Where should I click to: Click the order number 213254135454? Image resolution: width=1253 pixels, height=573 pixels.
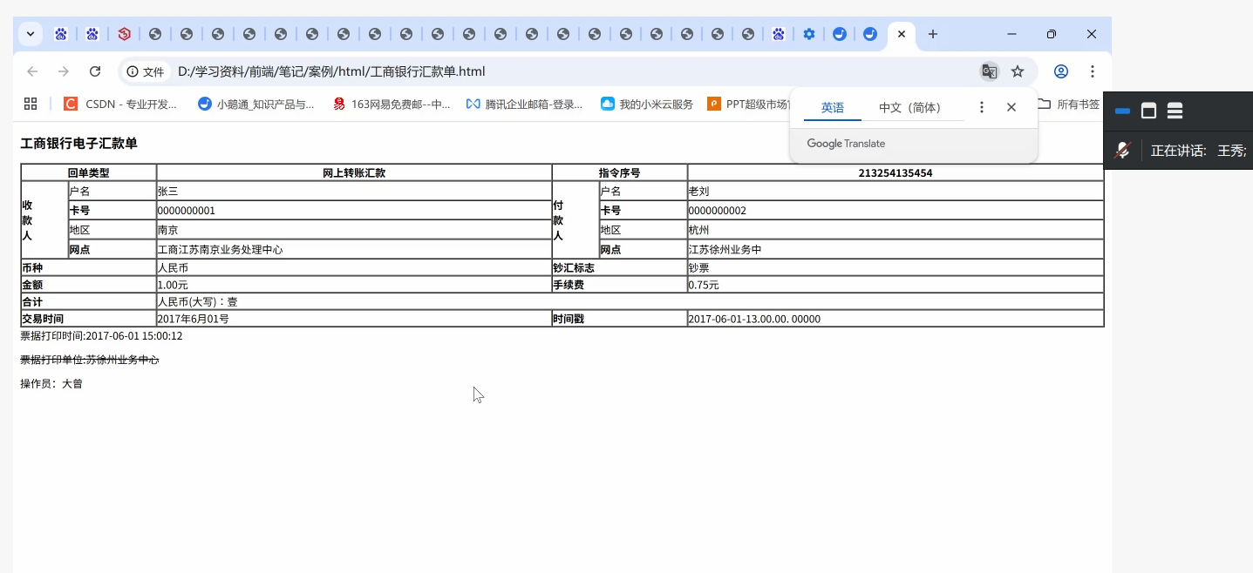(895, 172)
